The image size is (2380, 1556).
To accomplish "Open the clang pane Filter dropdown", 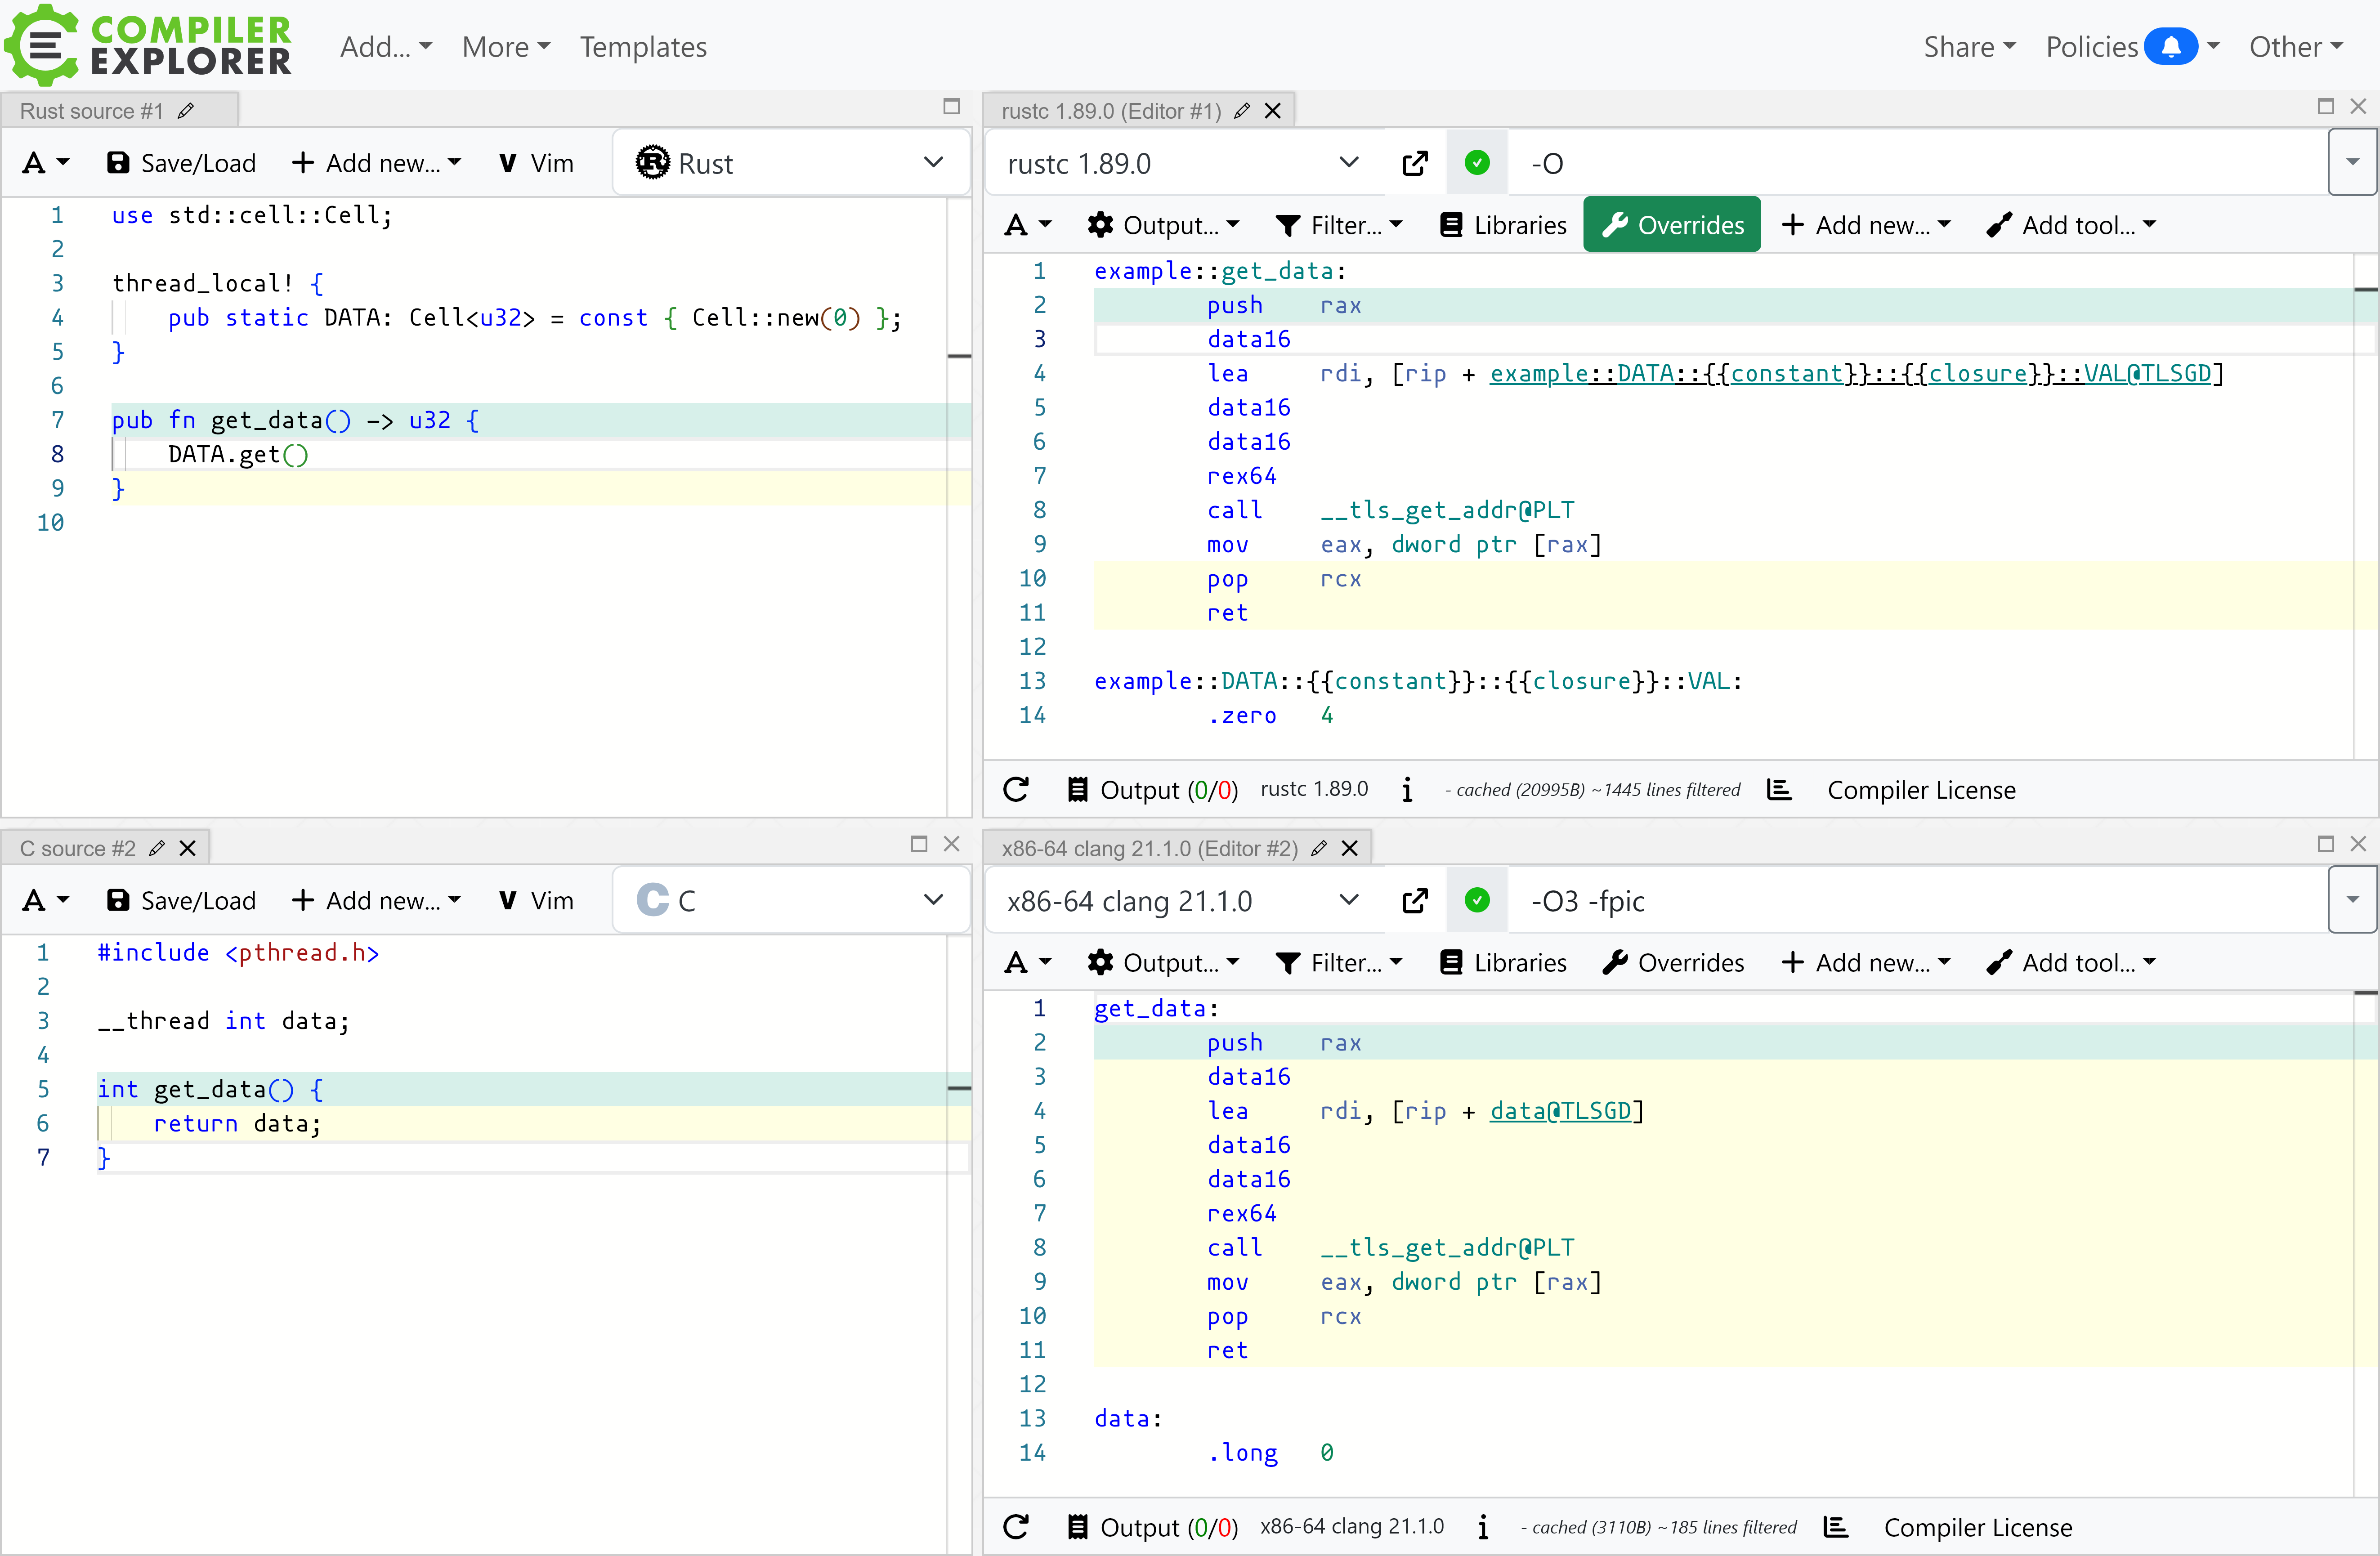I will [1339, 963].
